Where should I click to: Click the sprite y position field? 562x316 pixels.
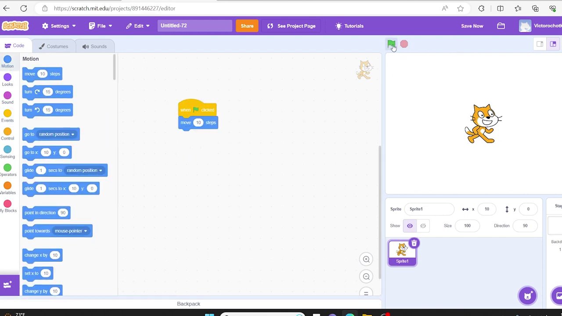point(528,209)
